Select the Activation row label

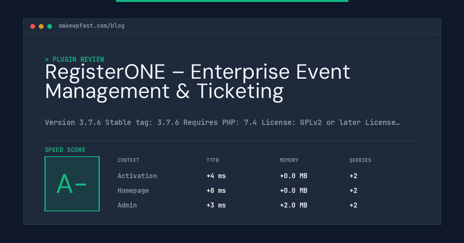coord(137,176)
